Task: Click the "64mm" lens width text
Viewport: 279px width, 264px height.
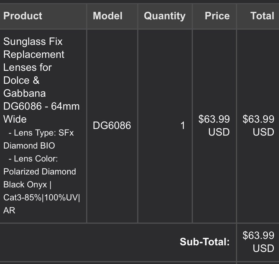Action: tap(65, 106)
